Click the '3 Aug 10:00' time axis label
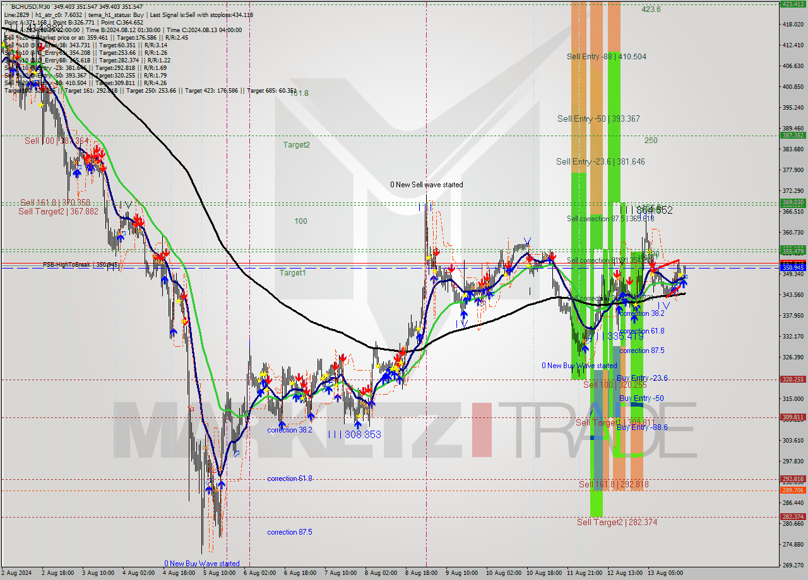Image resolution: width=808 pixels, height=580 pixels. (x=98, y=573)
